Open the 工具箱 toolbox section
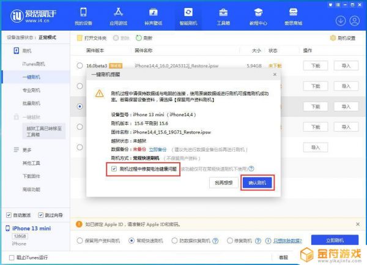Image resolution: width=367 pixels, height=265 pixels. click(x=223, y=16)
